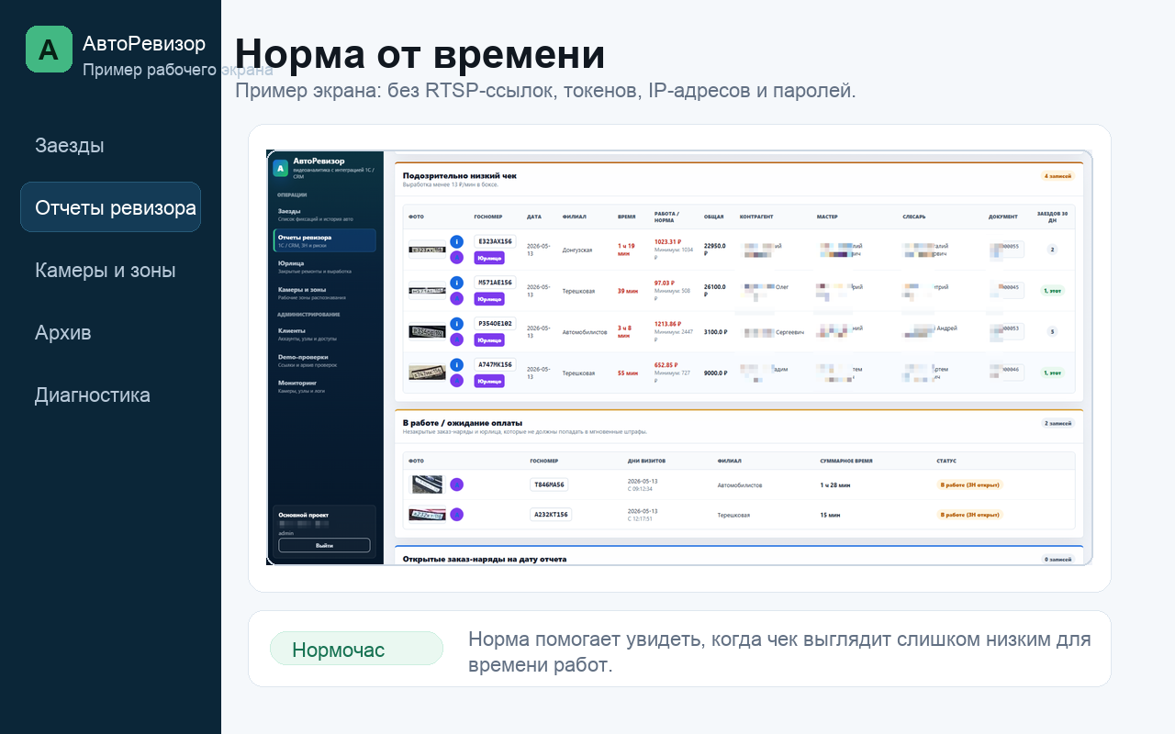Click the blue info icon in the E323AX156 row
This screenshot has height=734, width=1175.
pos(456,242)
